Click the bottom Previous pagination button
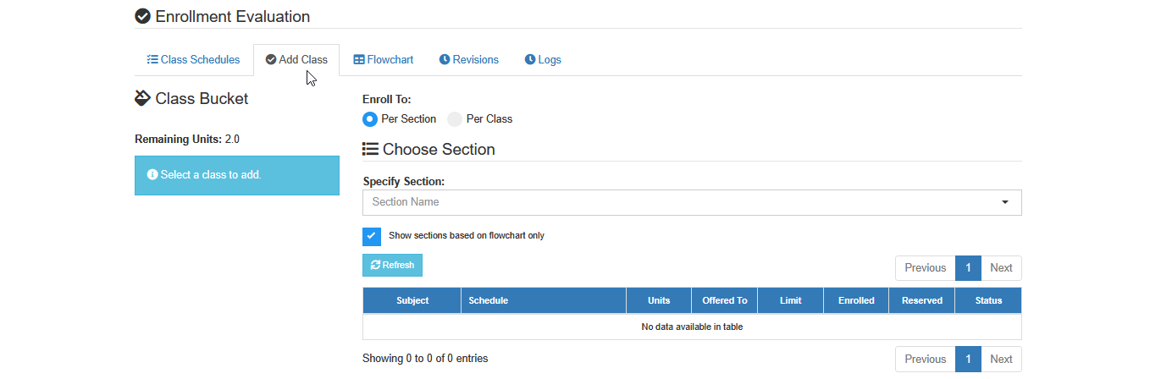The height and width of the screenshot is (379, 1150). pos(926,359)
